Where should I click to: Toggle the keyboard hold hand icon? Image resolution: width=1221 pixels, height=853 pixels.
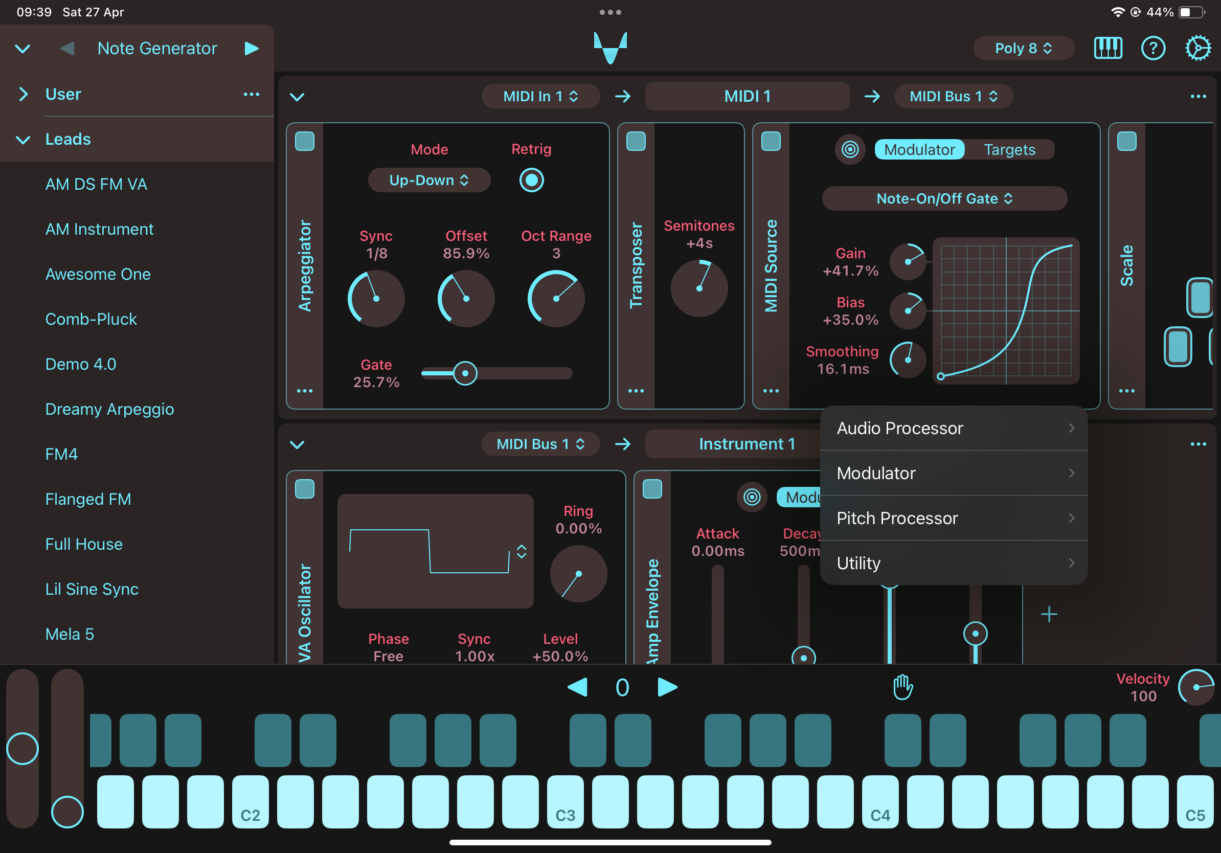pyautogui.click(x=902, y=687)
